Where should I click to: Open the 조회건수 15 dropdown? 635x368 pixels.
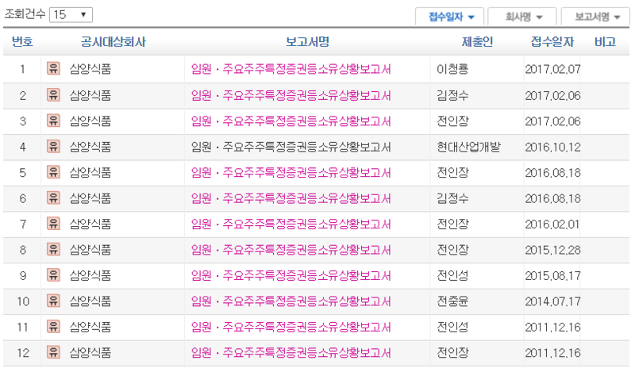click(x=71, y=15)
